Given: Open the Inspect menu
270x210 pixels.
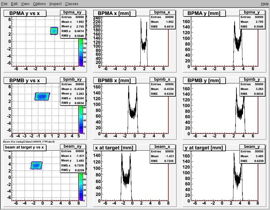Looking at the screenshot, I should click(x=55, y=4).
